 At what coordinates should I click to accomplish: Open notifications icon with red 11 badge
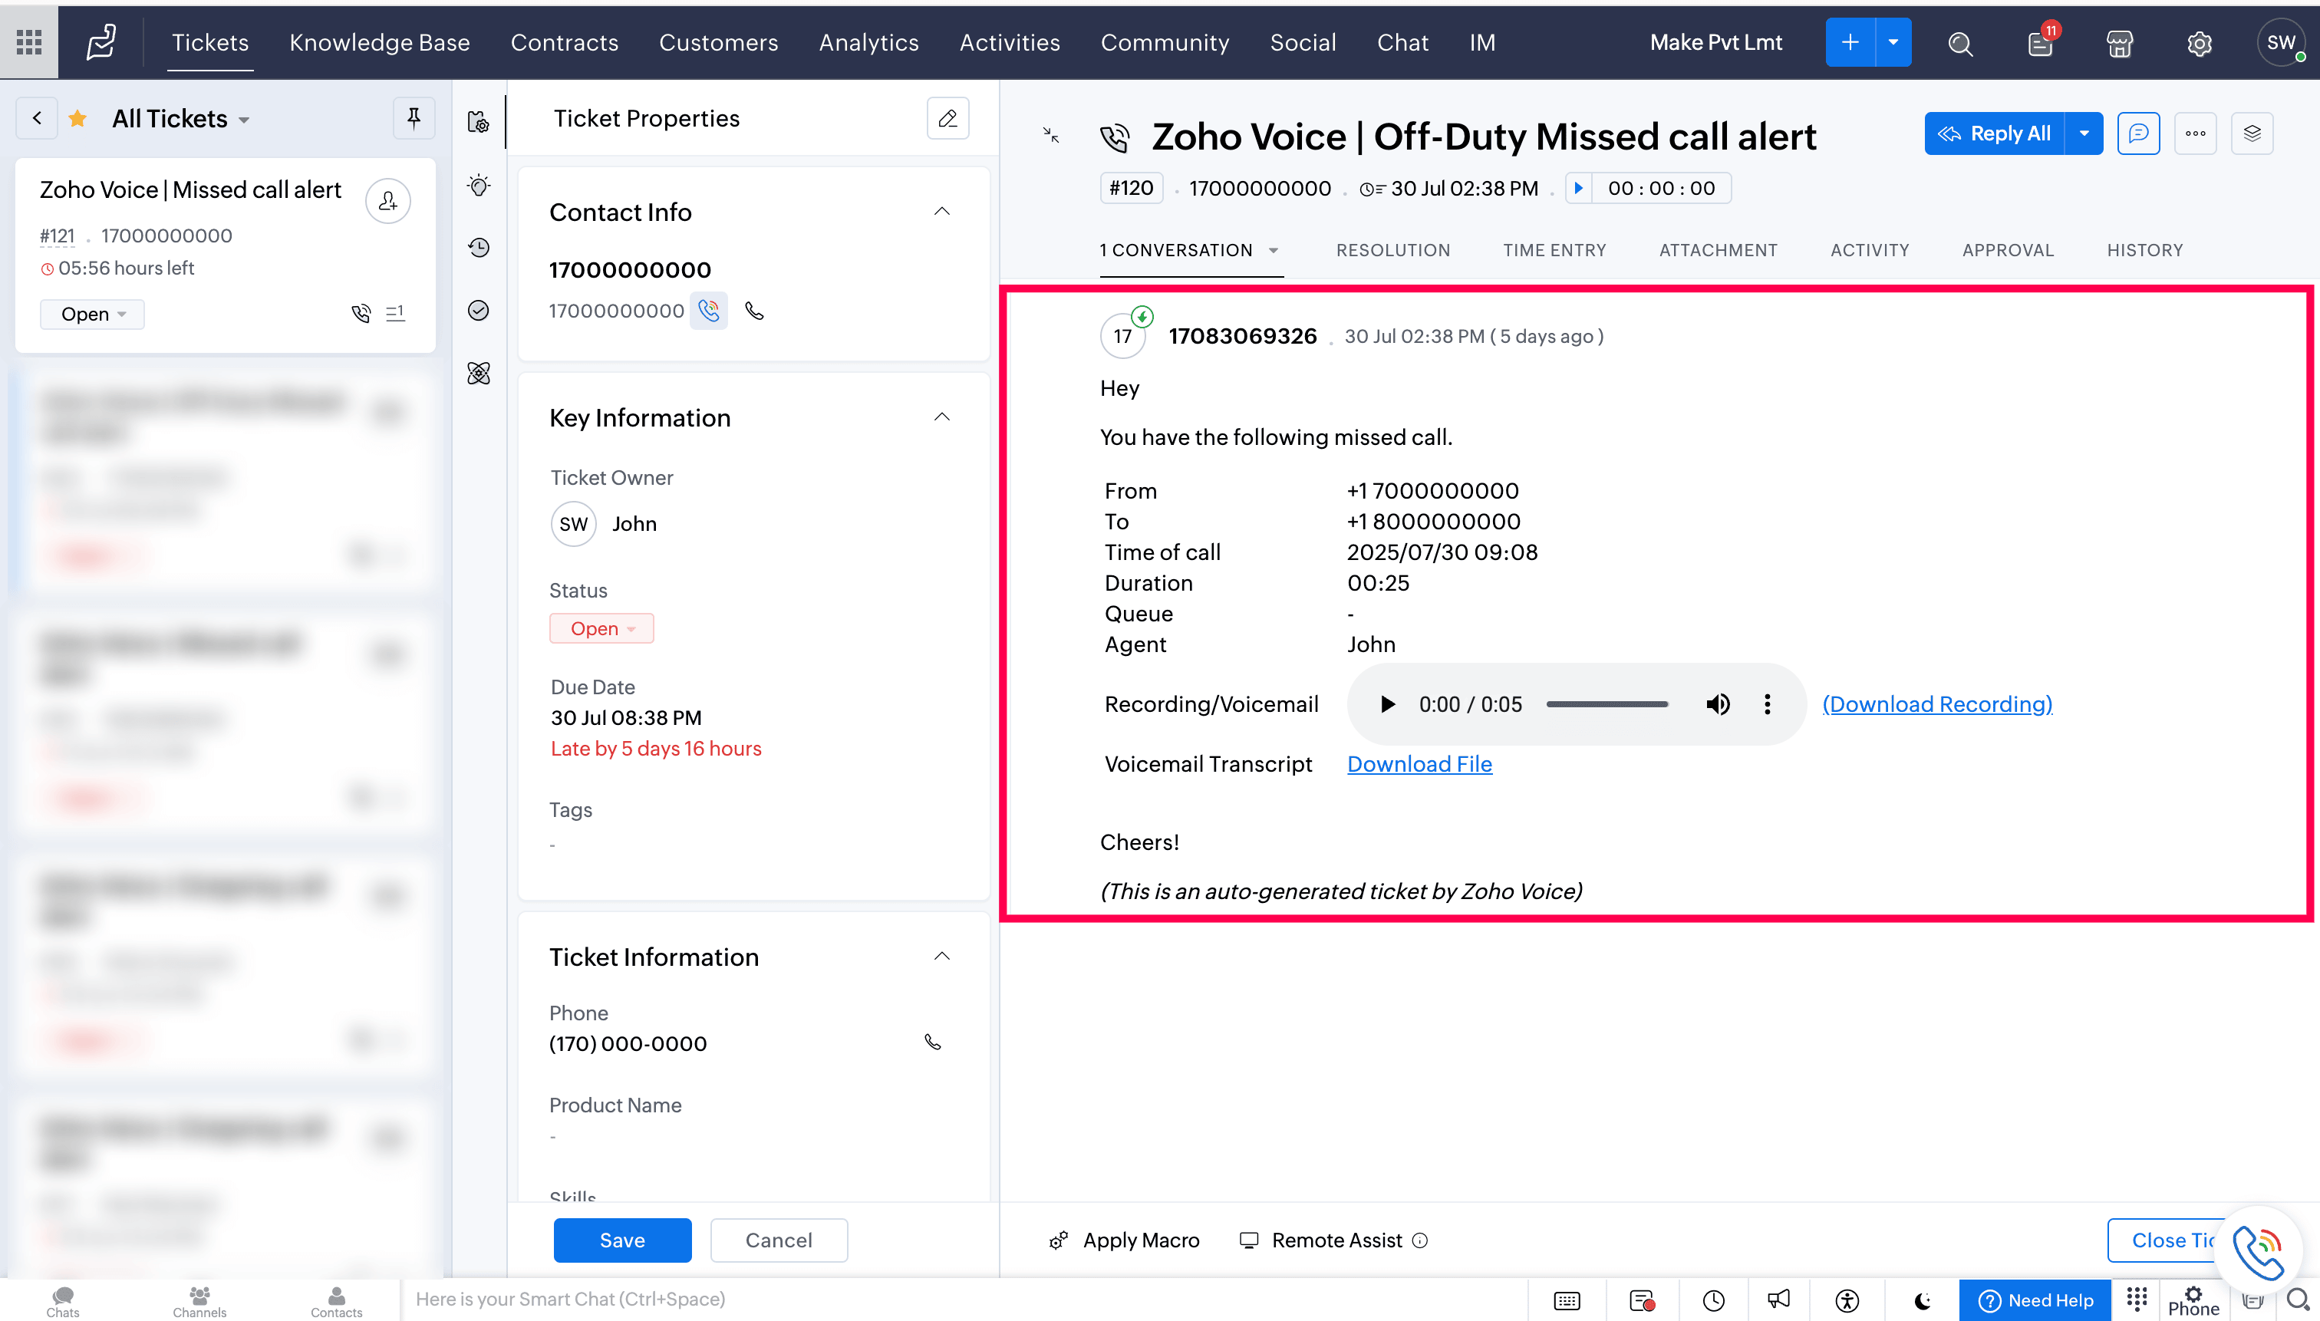pos(2040,44)
